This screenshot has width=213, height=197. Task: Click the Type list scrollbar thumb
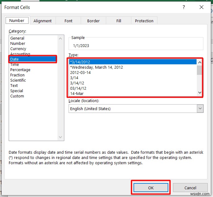[199, 70]
